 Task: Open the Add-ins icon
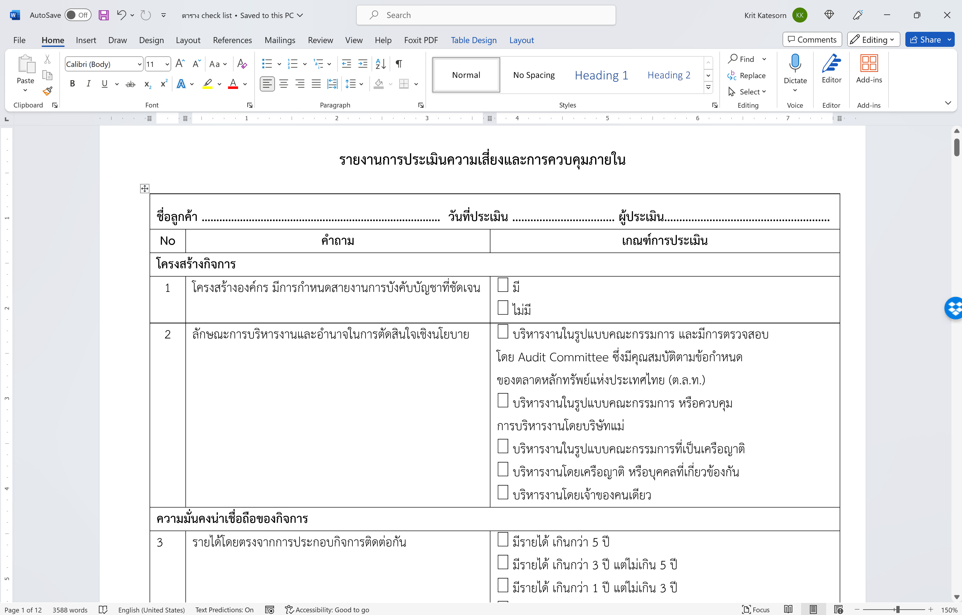click(x=869, y=63)
